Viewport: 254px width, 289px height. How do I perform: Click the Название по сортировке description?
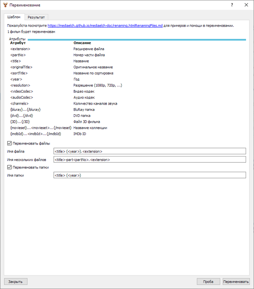(x=93, y=73)
